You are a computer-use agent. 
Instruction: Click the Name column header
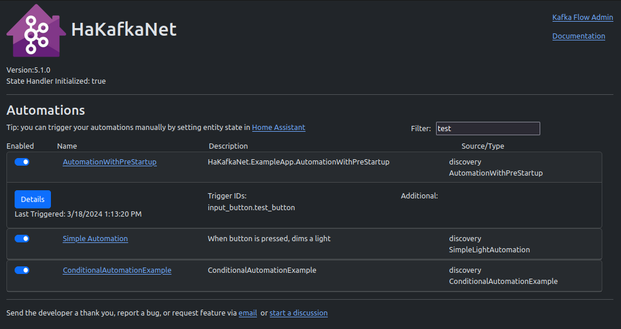tap(67, 146)
